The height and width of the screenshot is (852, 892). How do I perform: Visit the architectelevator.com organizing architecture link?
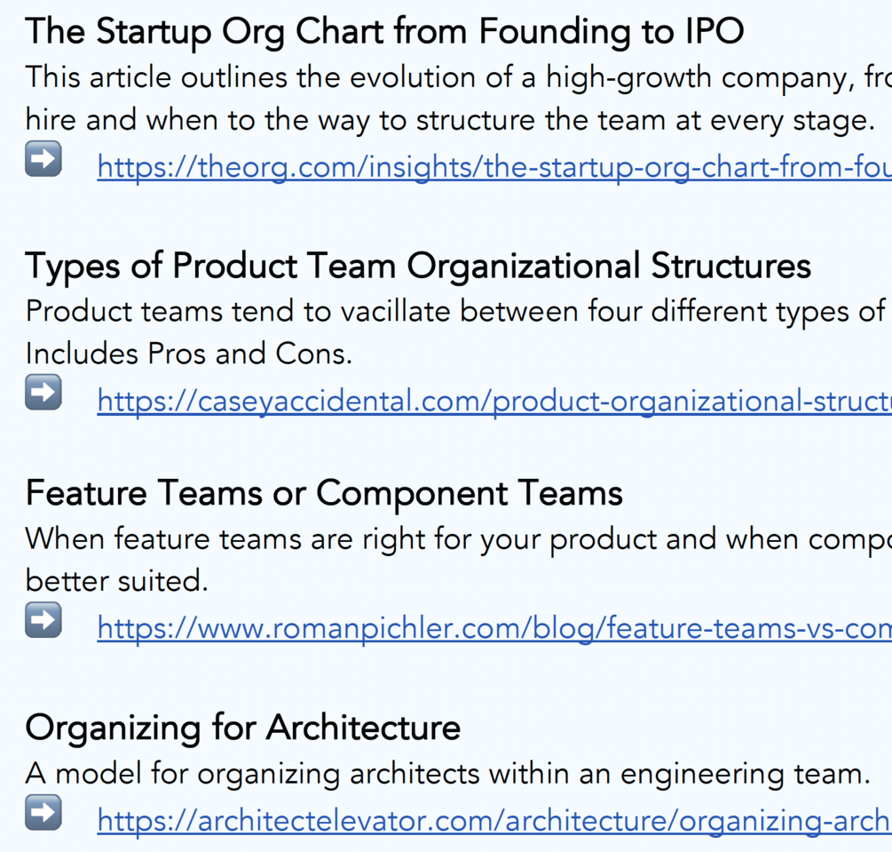coord(493,820)
